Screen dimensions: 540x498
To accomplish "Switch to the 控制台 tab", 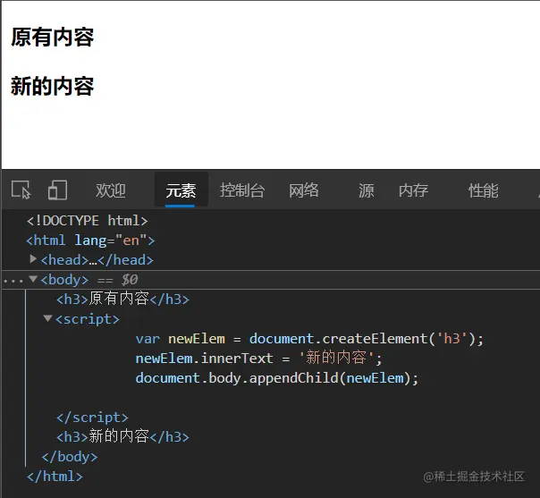I will click(242, 190).
